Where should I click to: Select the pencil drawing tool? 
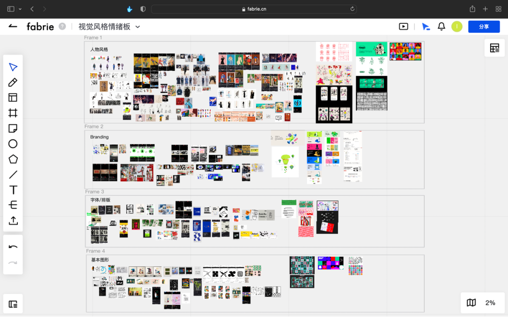13,83
